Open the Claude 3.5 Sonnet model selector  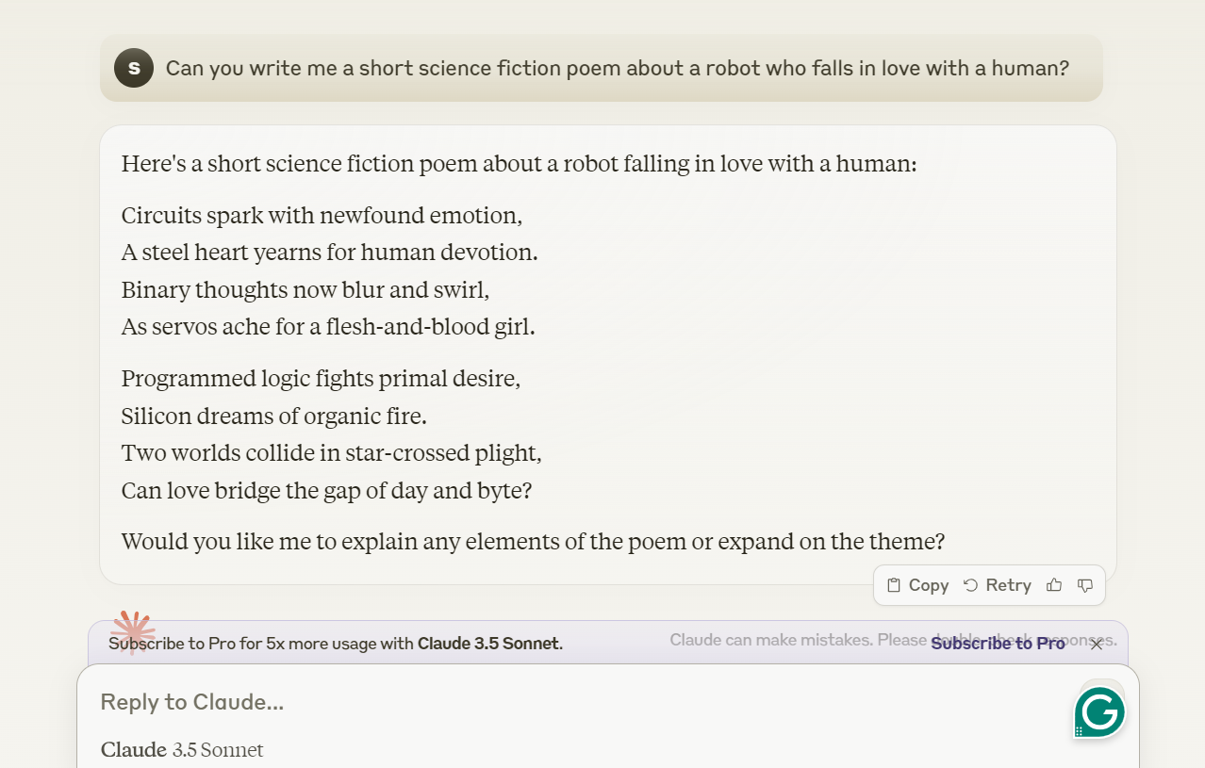coord(182,750)
